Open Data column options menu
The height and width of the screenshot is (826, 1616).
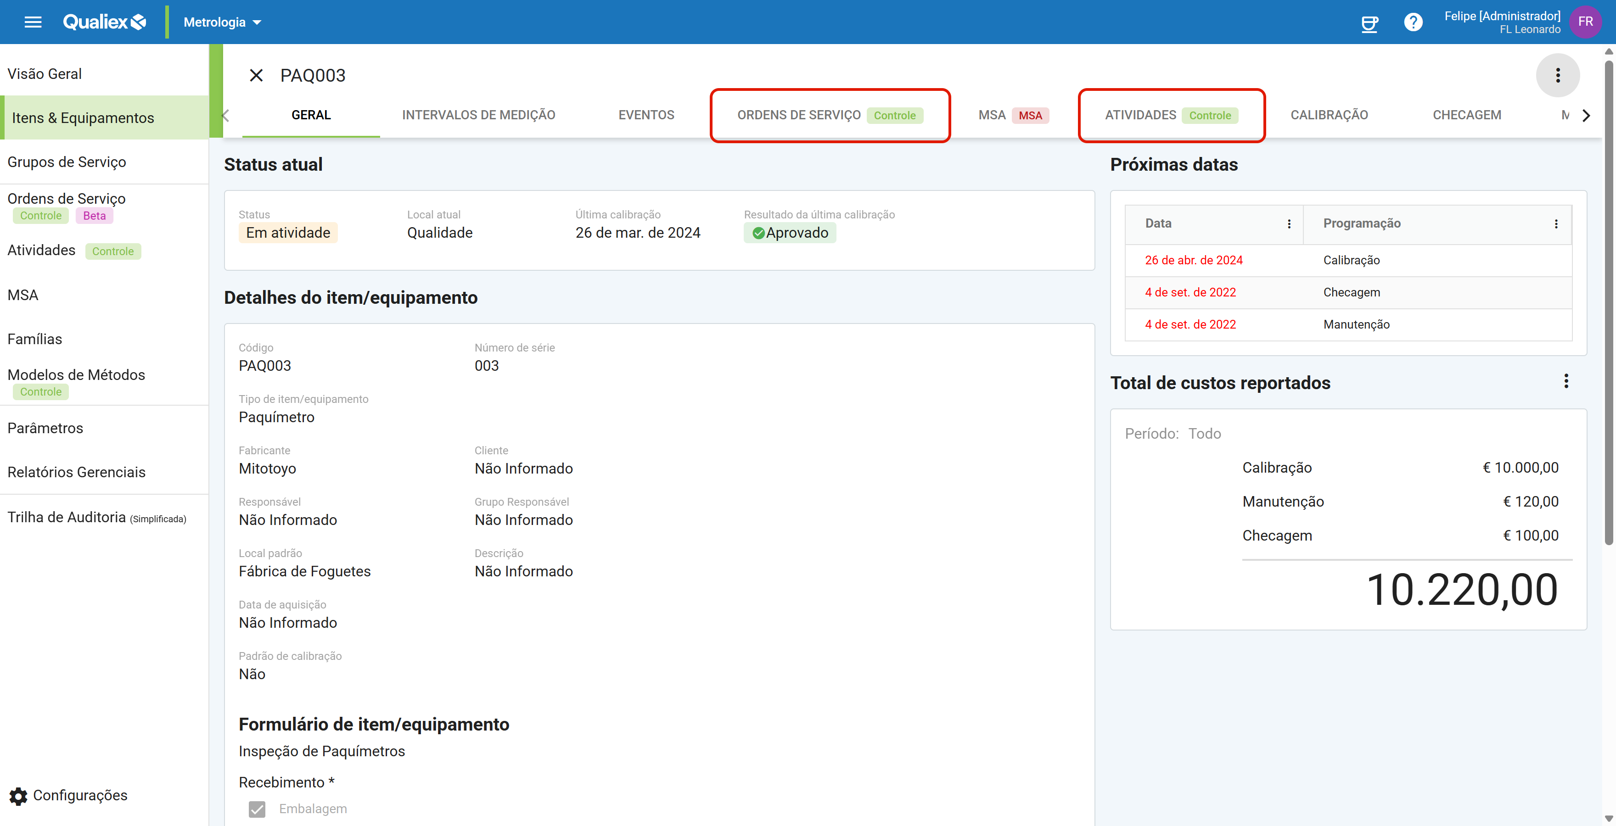[1289, 224]
